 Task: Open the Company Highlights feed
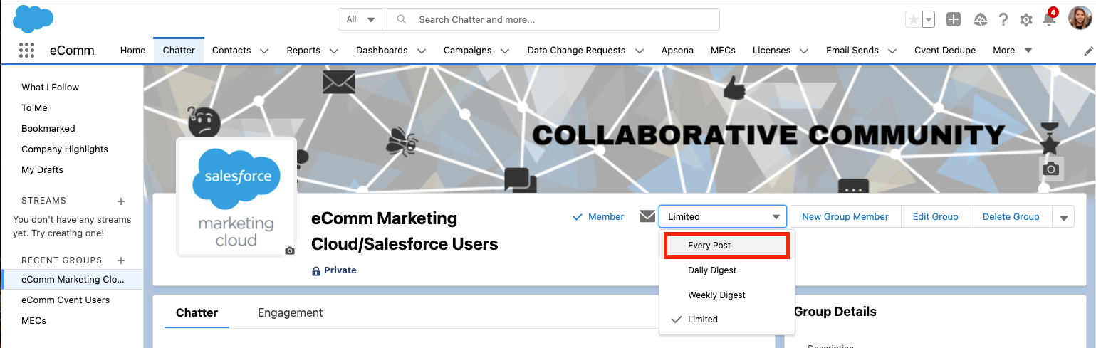(x=65, y=149)
